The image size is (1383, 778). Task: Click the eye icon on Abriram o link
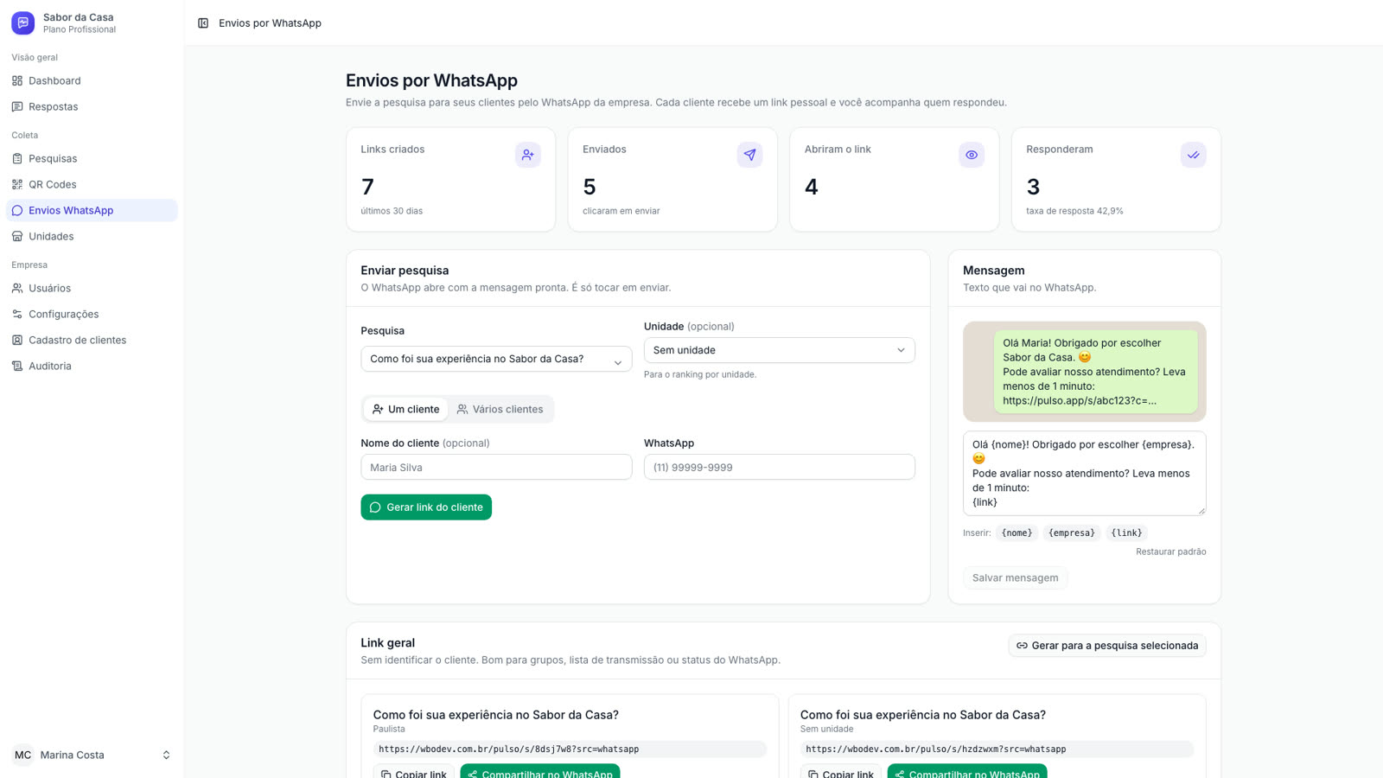pyautogui.click(x=972, y=155)
